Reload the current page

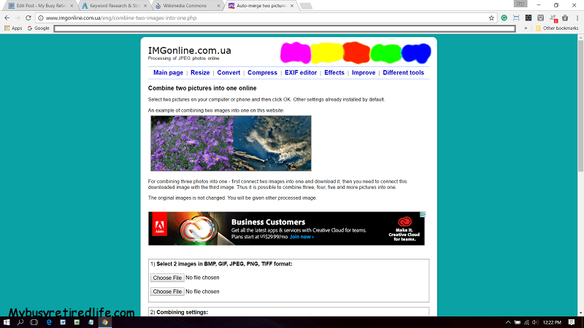[28, 17]
